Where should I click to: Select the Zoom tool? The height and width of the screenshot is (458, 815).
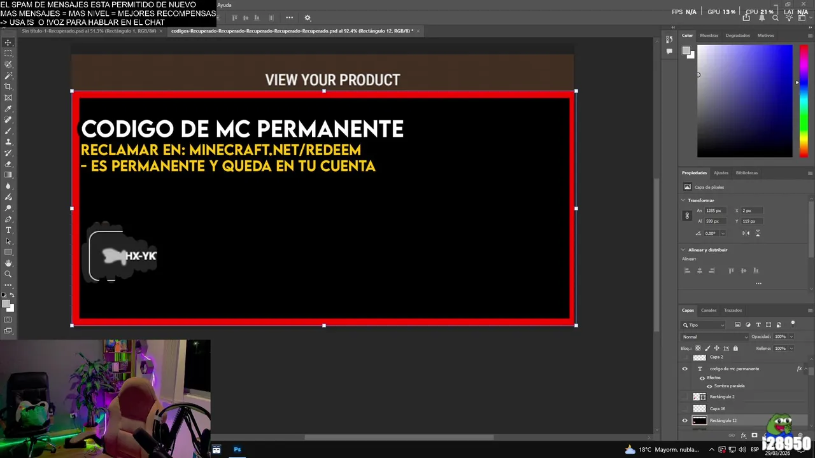(8, 274)
